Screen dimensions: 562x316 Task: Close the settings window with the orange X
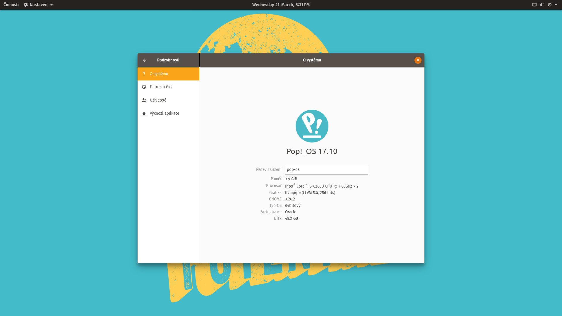[418, 60]
